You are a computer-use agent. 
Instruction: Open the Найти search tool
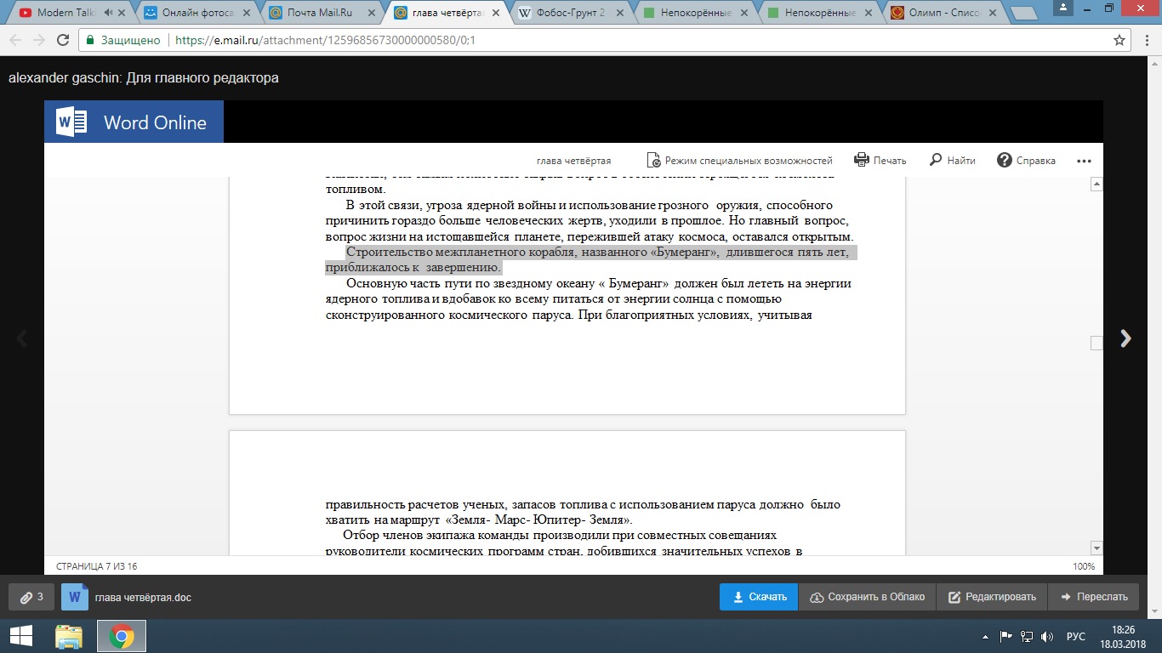(953, 160)
